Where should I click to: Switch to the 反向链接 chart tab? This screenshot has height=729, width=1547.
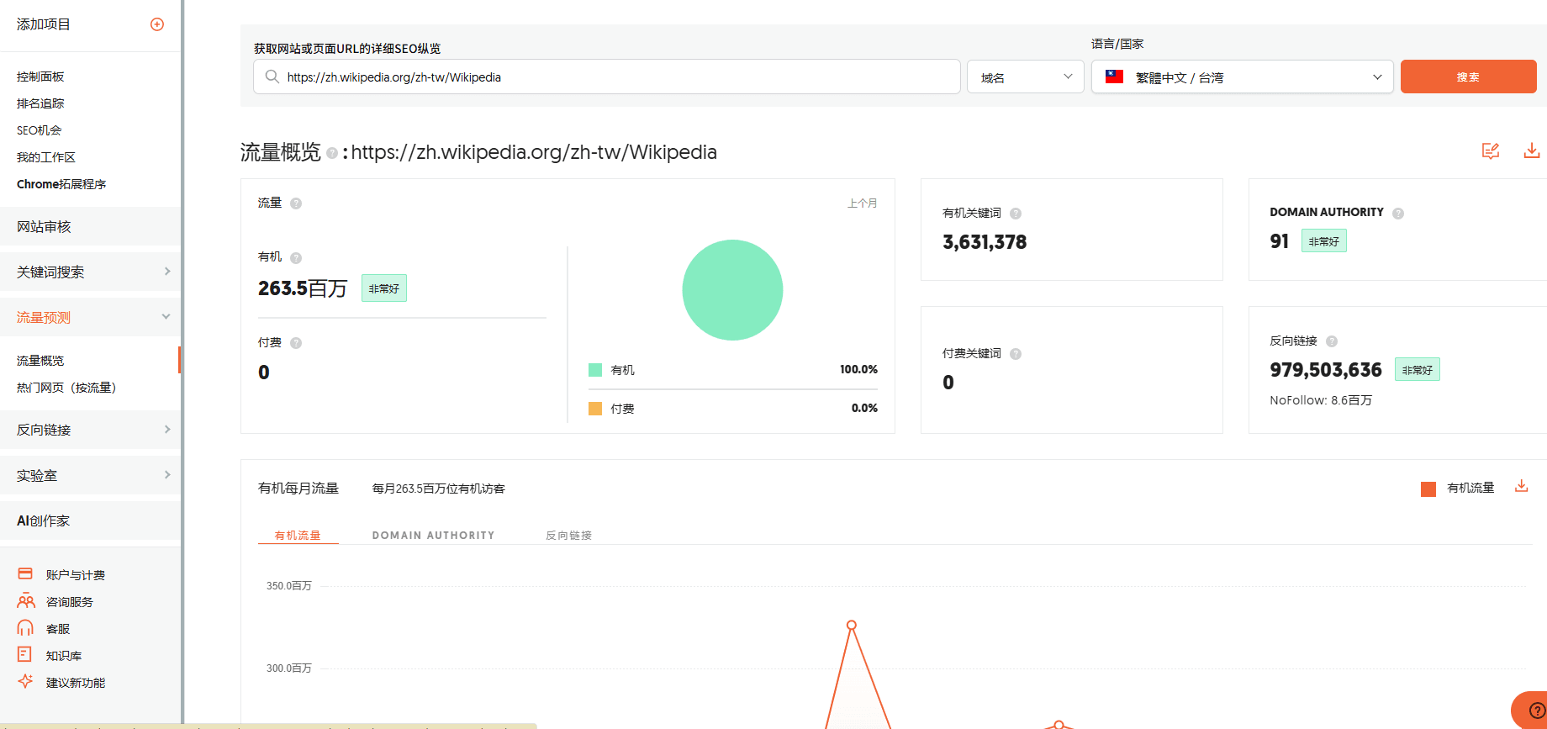tap(568, 535)
